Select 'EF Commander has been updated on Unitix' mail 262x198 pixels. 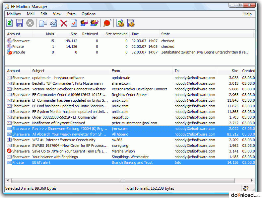pyautogui.click(x=131, y=100)
